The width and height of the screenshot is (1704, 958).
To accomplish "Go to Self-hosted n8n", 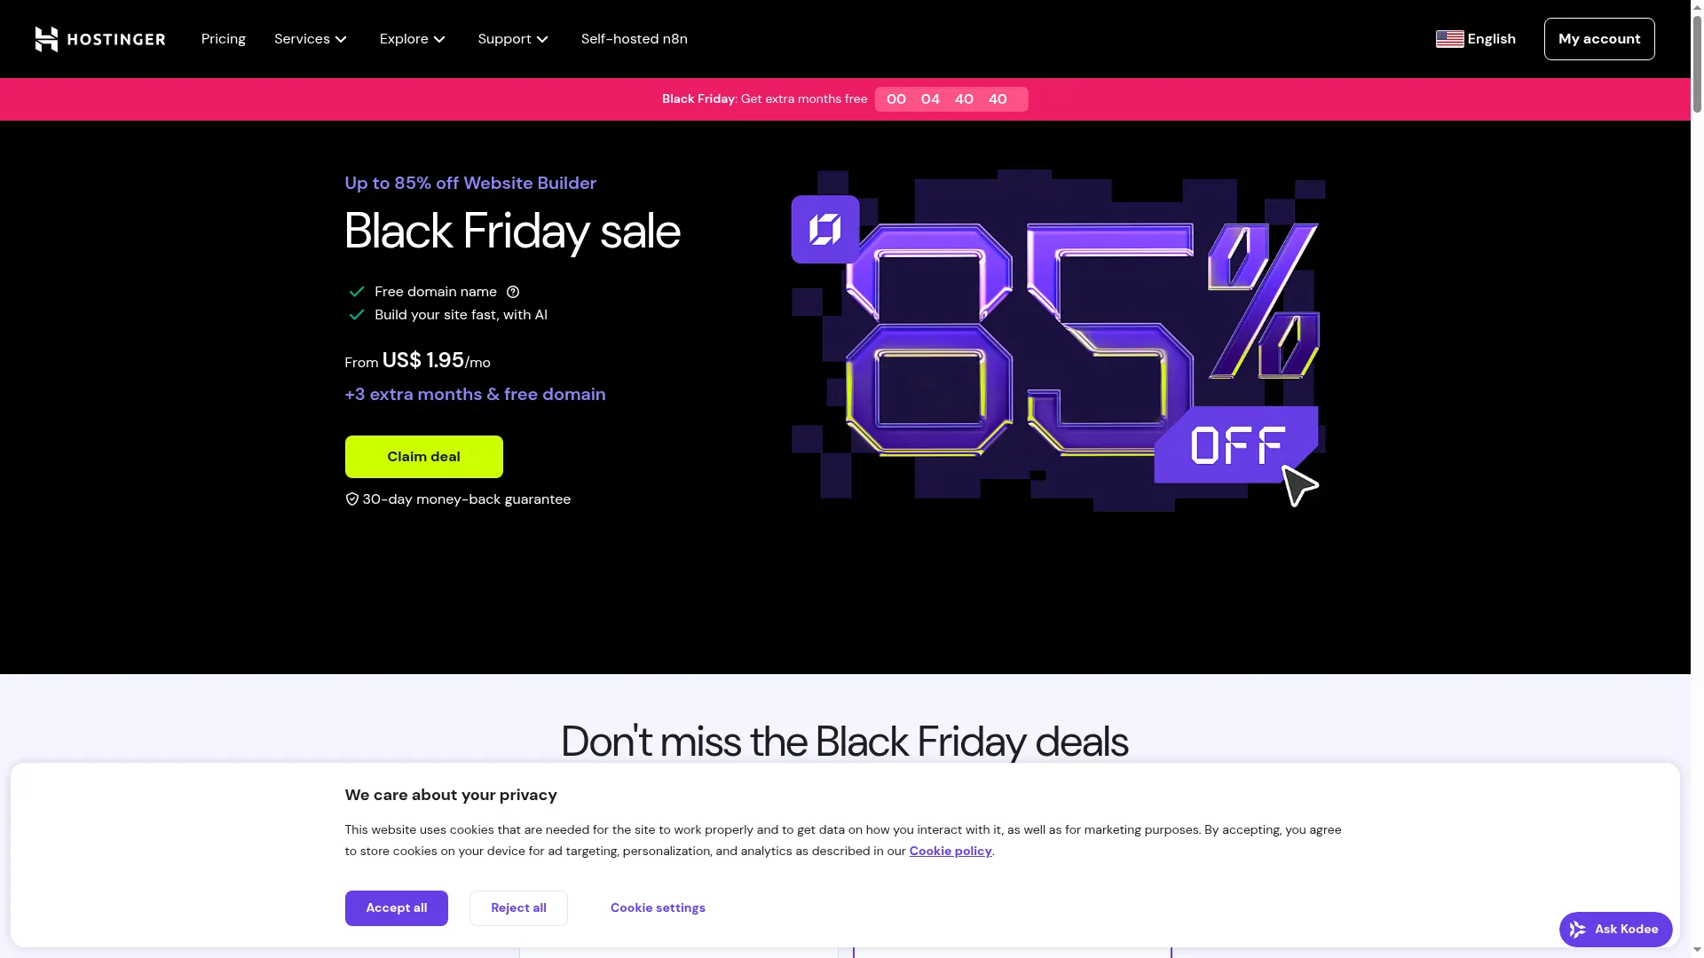I will pyautogui.click(x=634, y=39).
